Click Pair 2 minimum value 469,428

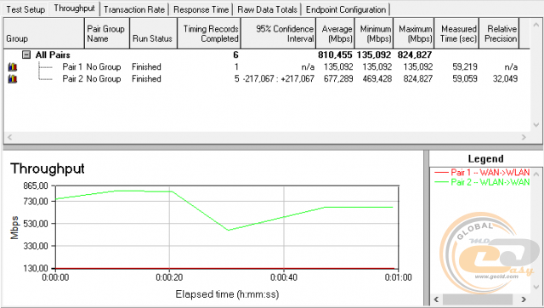tap(377, 79)
